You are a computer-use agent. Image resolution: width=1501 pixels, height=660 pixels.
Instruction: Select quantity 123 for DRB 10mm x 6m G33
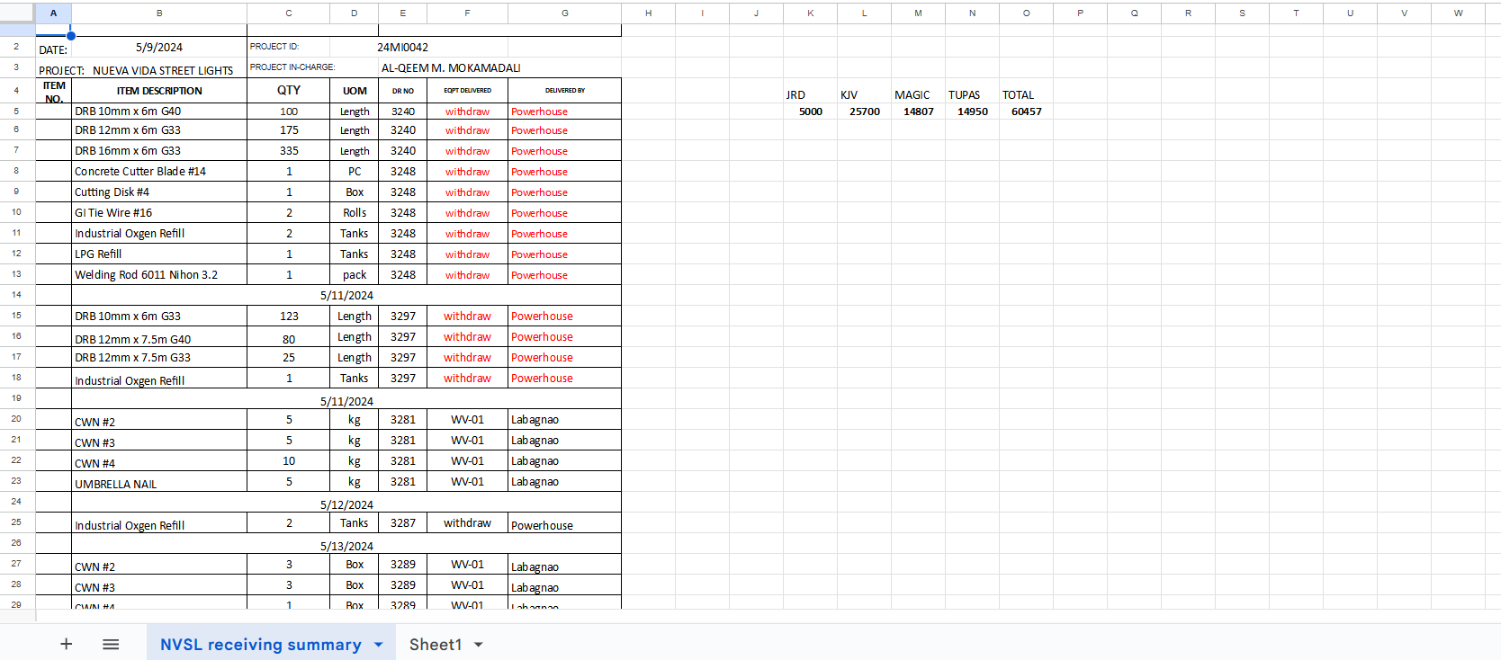[289, 317]
